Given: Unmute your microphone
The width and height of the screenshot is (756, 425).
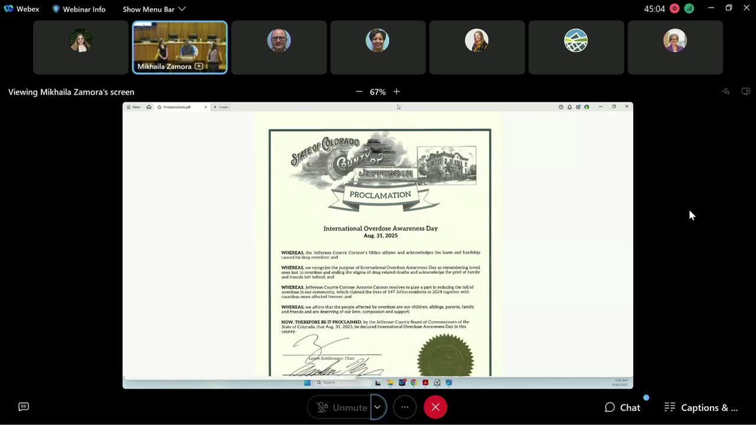Looking at the screenshot, I should pos(343,407).
